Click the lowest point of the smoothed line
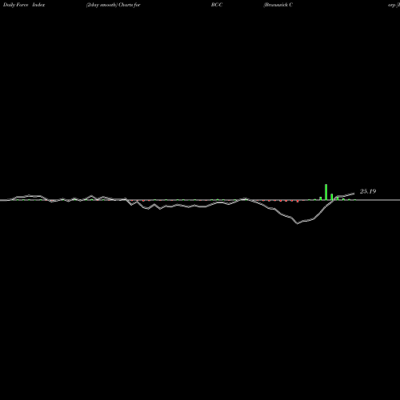 pos(298,223)
